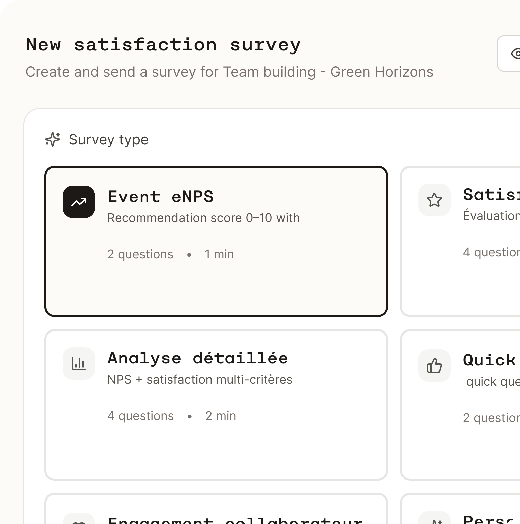
Task: Click the star icon on the Satisfaction card
Action: coord(434,200)
